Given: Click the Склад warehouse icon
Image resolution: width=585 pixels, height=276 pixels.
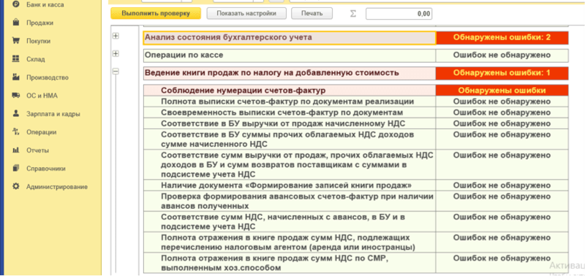Looking at the screenshot, I should (x=15, y=59).
